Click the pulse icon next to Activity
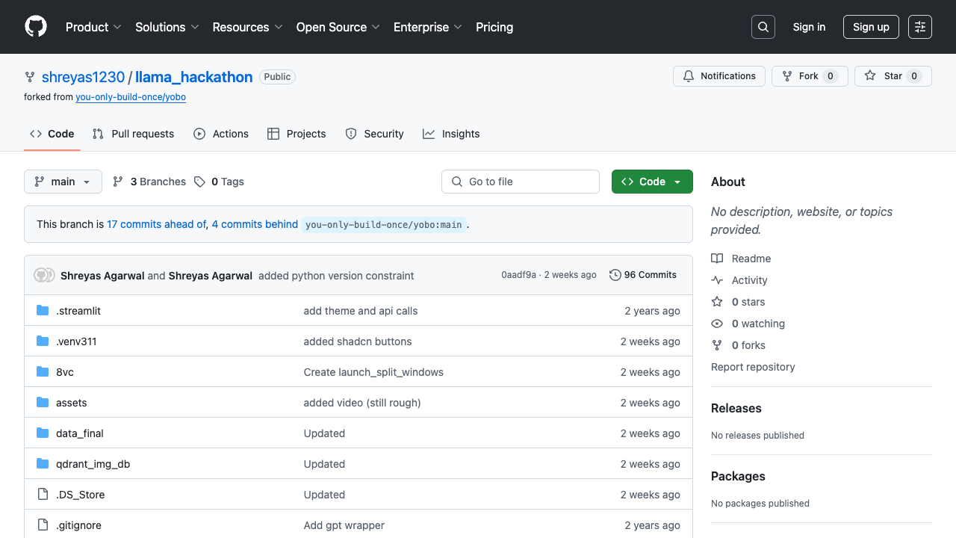This screenshot has height=538, width=956. (x=717, y=280)
